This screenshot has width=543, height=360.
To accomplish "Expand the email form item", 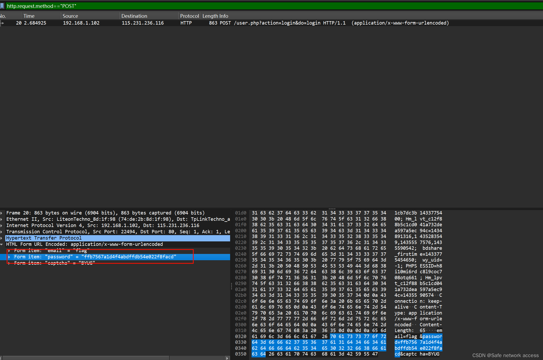I will (9, 251).
